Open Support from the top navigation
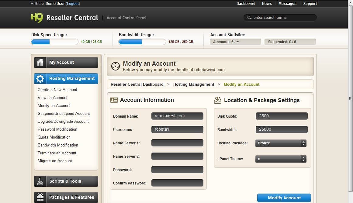The height and width of the screenshot is (203, 353). (x=310, y=4)
